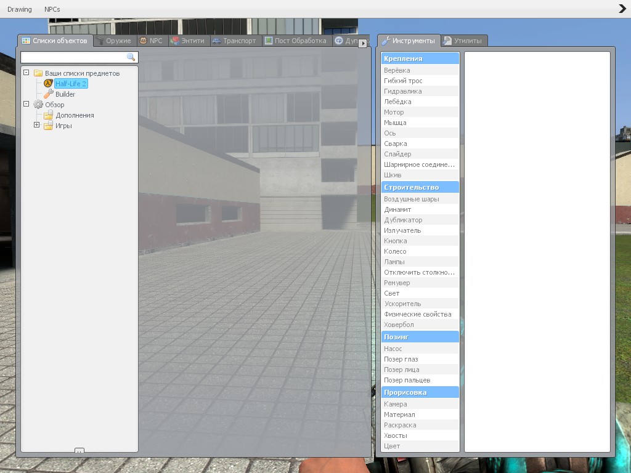This screenshot has width=631, height=473.
Task: Collapse the Обзор tree node
Action: [x=26, y=104]
